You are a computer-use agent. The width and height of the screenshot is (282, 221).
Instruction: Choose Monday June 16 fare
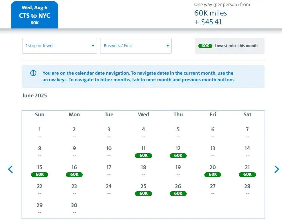point(74,171)
